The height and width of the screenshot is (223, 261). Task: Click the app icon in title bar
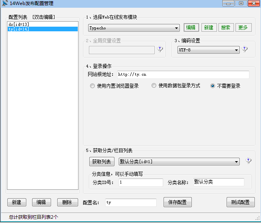click(x=5, y=3)
